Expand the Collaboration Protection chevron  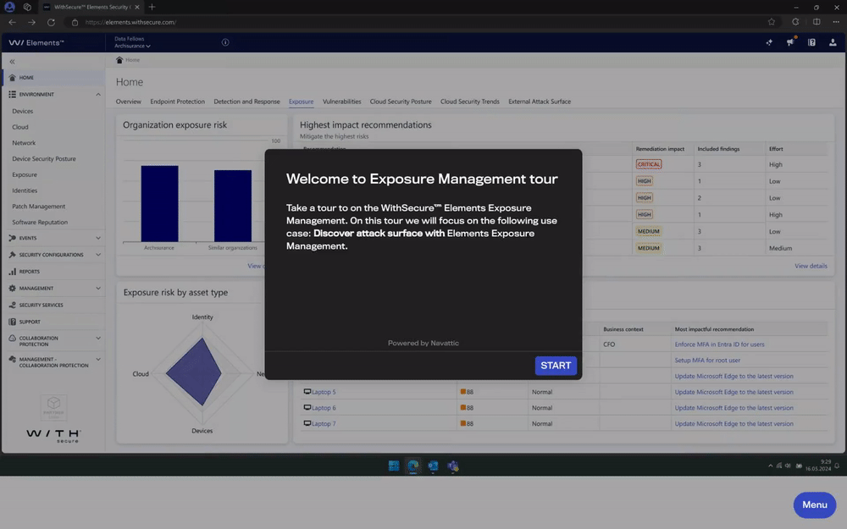(x=97, y=339)
